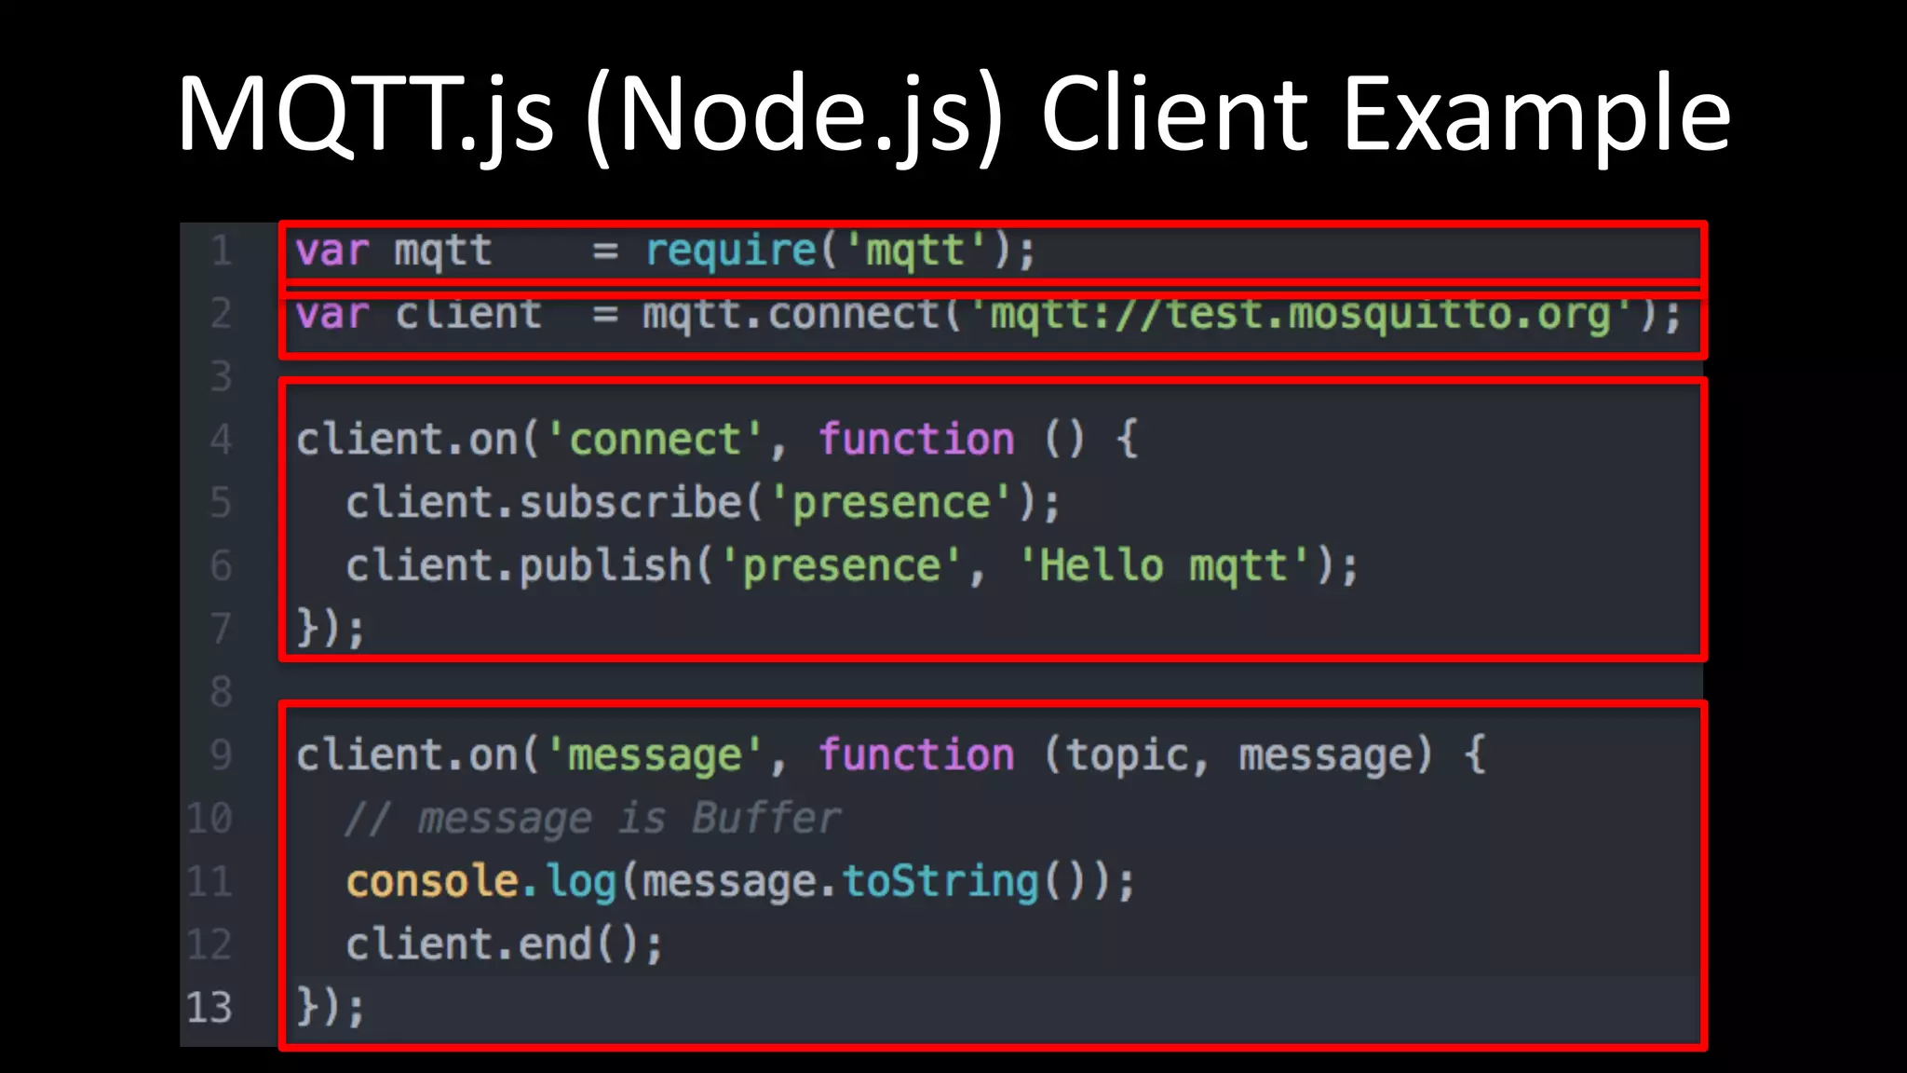Click the 'require' keyword on line 1
This screenshot has width=1907, height=1073.
(730, 251)
